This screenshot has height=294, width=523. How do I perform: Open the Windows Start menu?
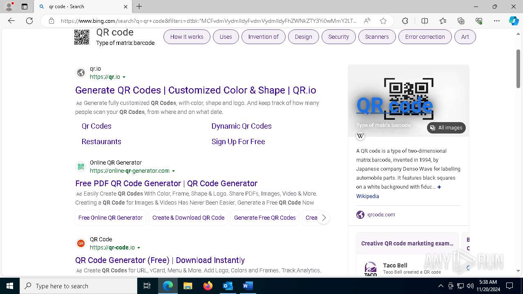point(10,286)
